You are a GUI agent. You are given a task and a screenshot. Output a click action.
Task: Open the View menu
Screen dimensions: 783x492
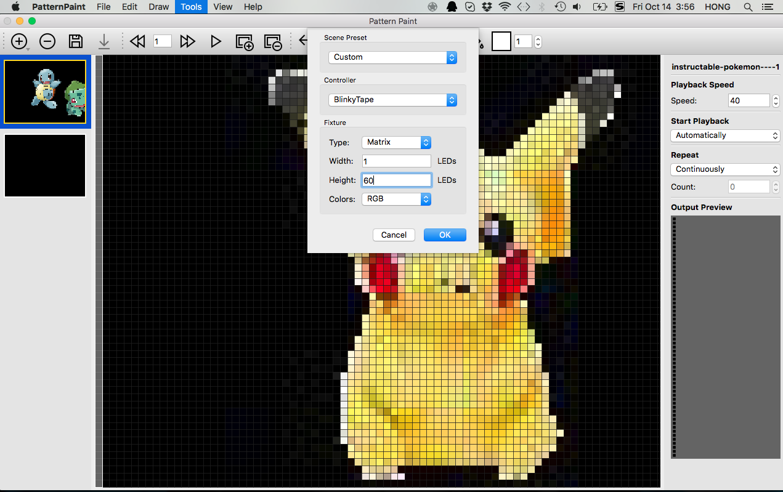click(223, 7)
